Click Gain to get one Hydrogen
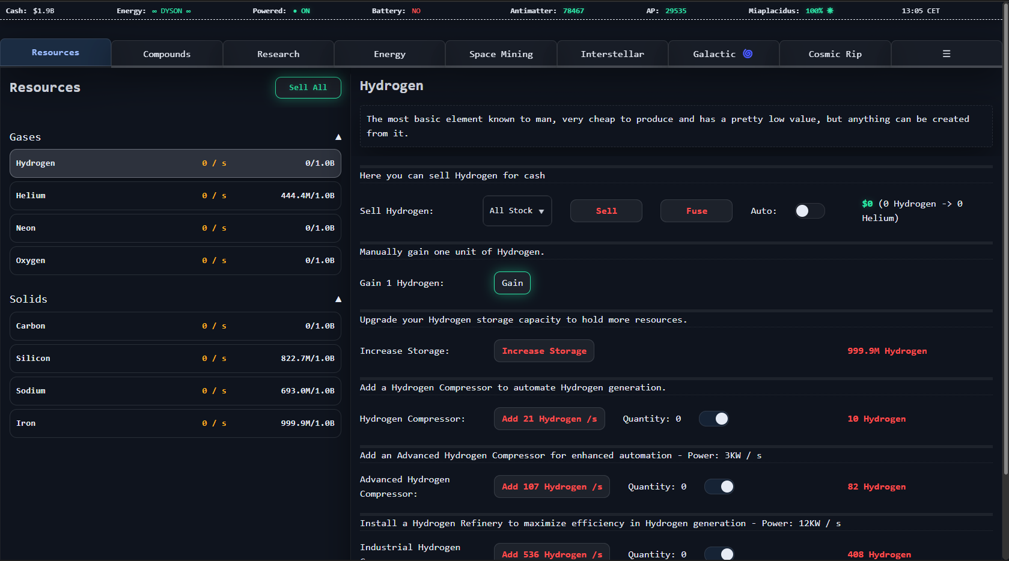The height and width of the screenshot is (561, 1009). (x=512, y=283)
